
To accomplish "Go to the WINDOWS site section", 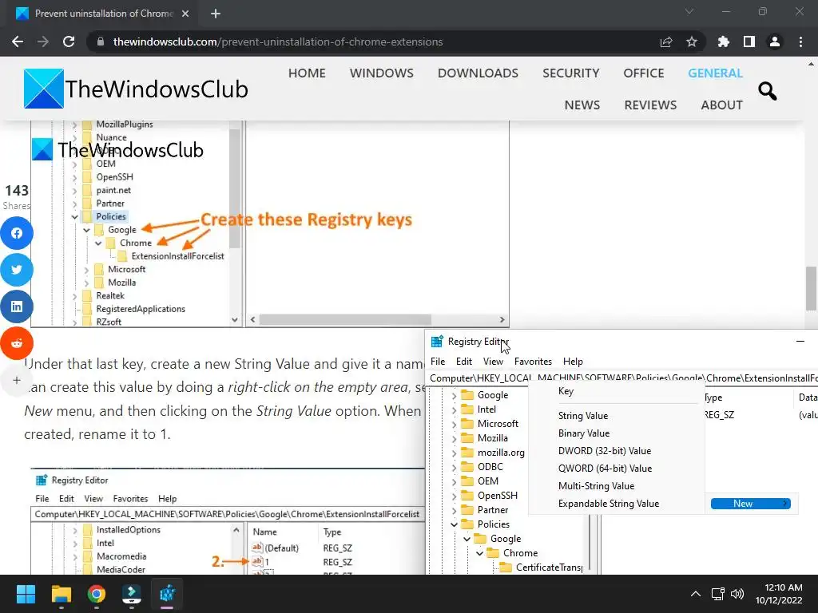I will click(381, 73).
